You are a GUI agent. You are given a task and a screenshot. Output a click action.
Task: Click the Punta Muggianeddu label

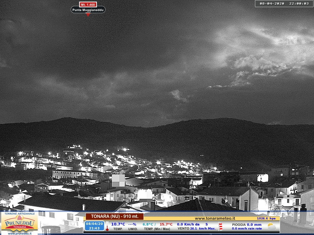88,10
